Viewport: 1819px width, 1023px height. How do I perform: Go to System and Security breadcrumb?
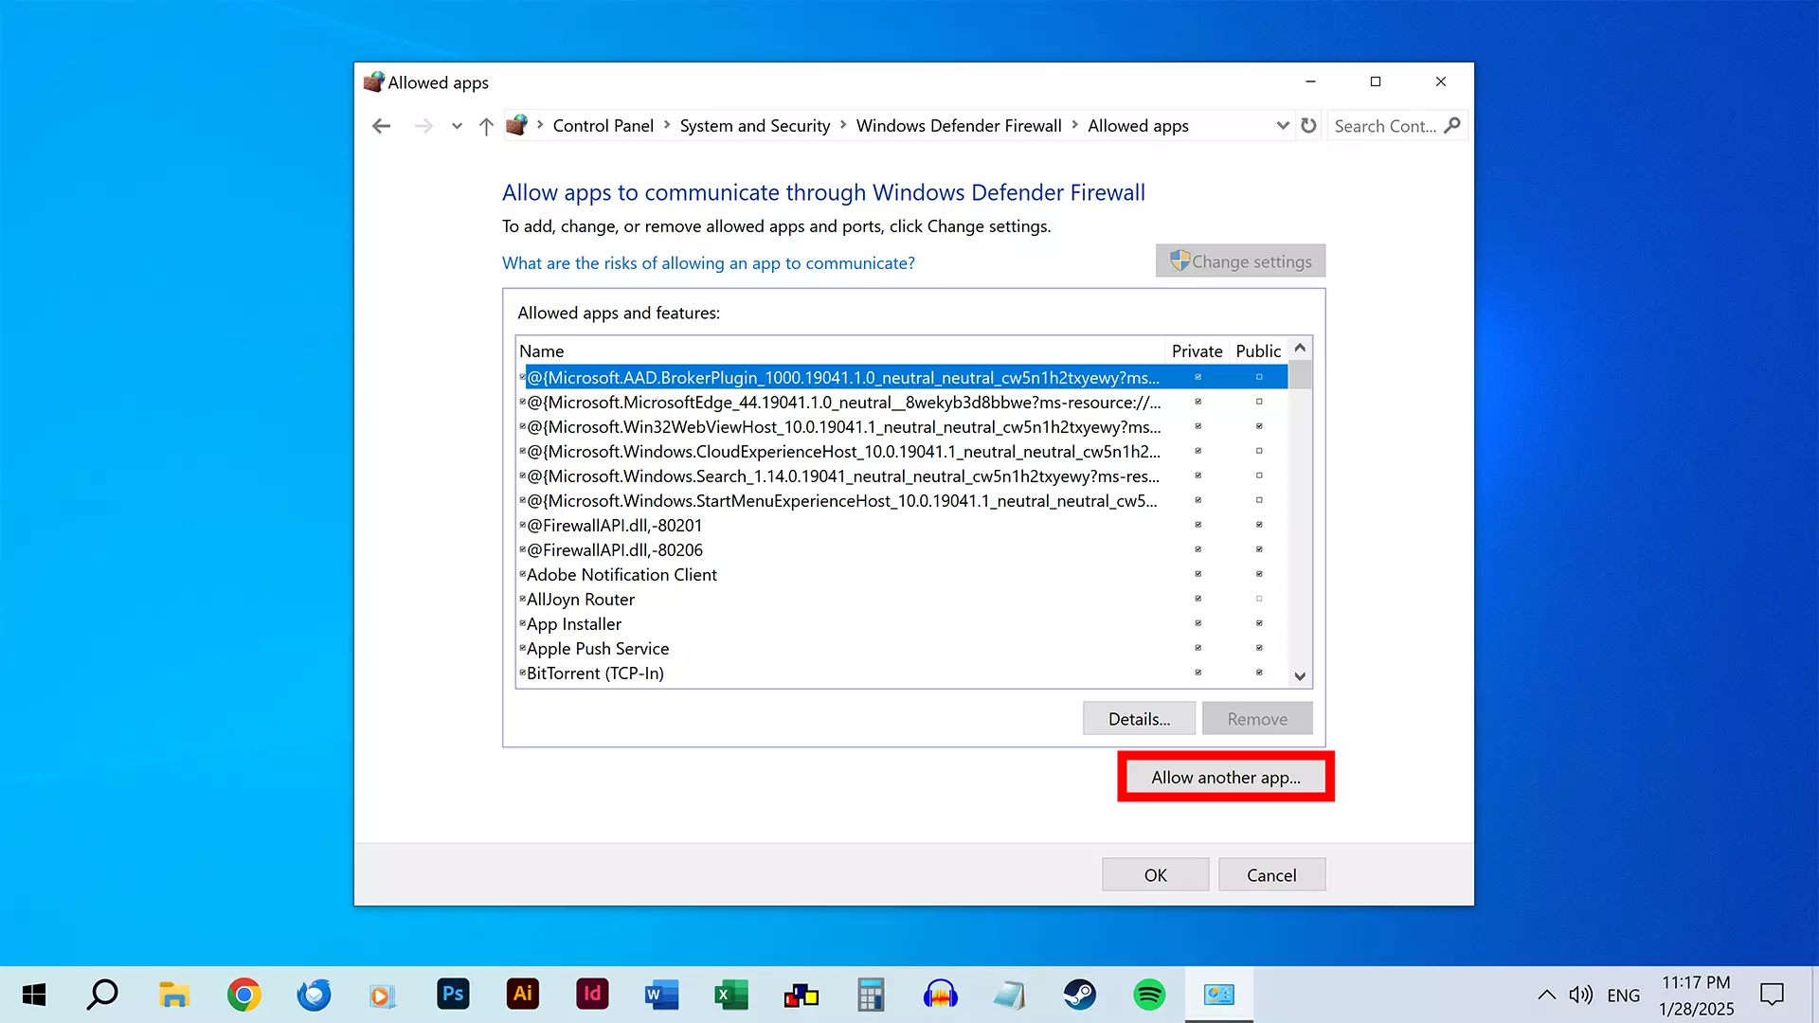(754, 126)
